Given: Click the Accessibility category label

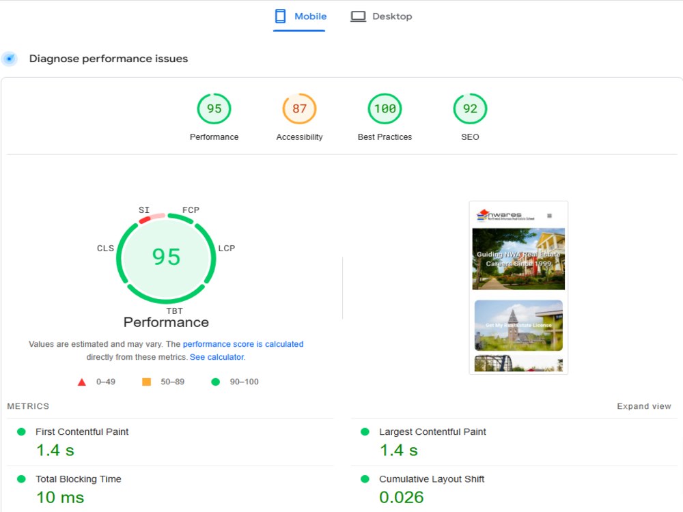Looking at the screenshot, I should 299,137.
